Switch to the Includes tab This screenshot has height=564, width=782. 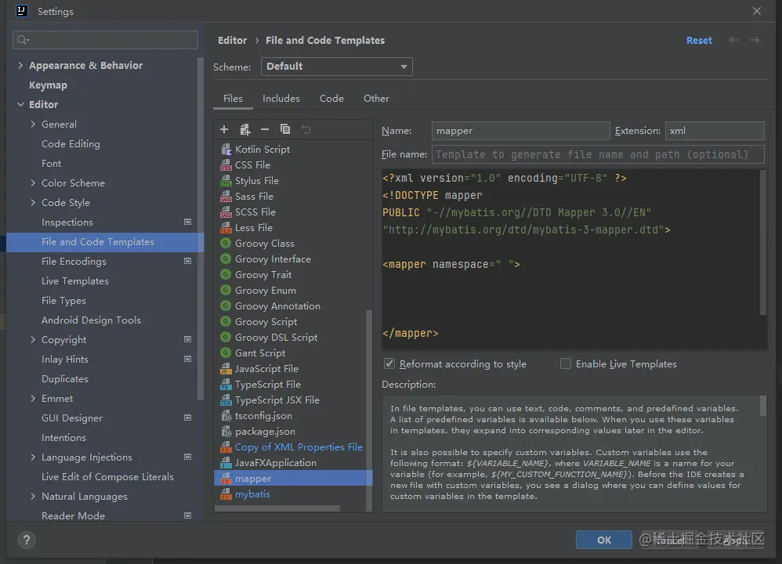281,99
